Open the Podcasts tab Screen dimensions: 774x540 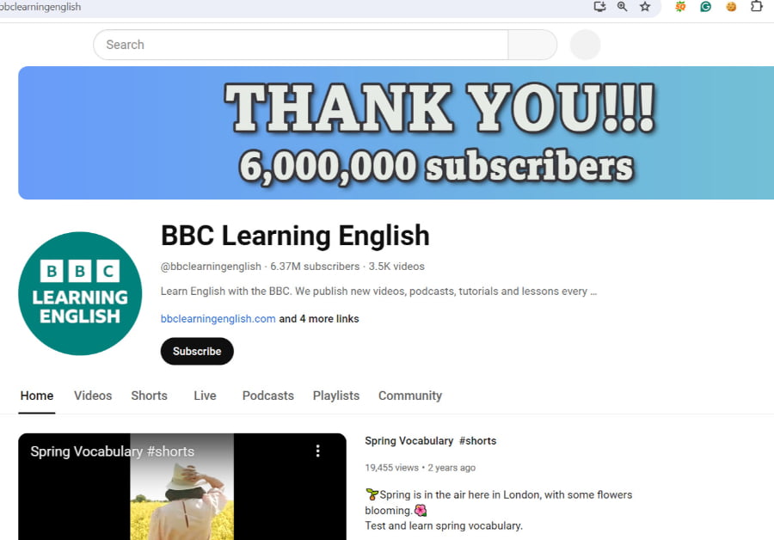point(267,396)
